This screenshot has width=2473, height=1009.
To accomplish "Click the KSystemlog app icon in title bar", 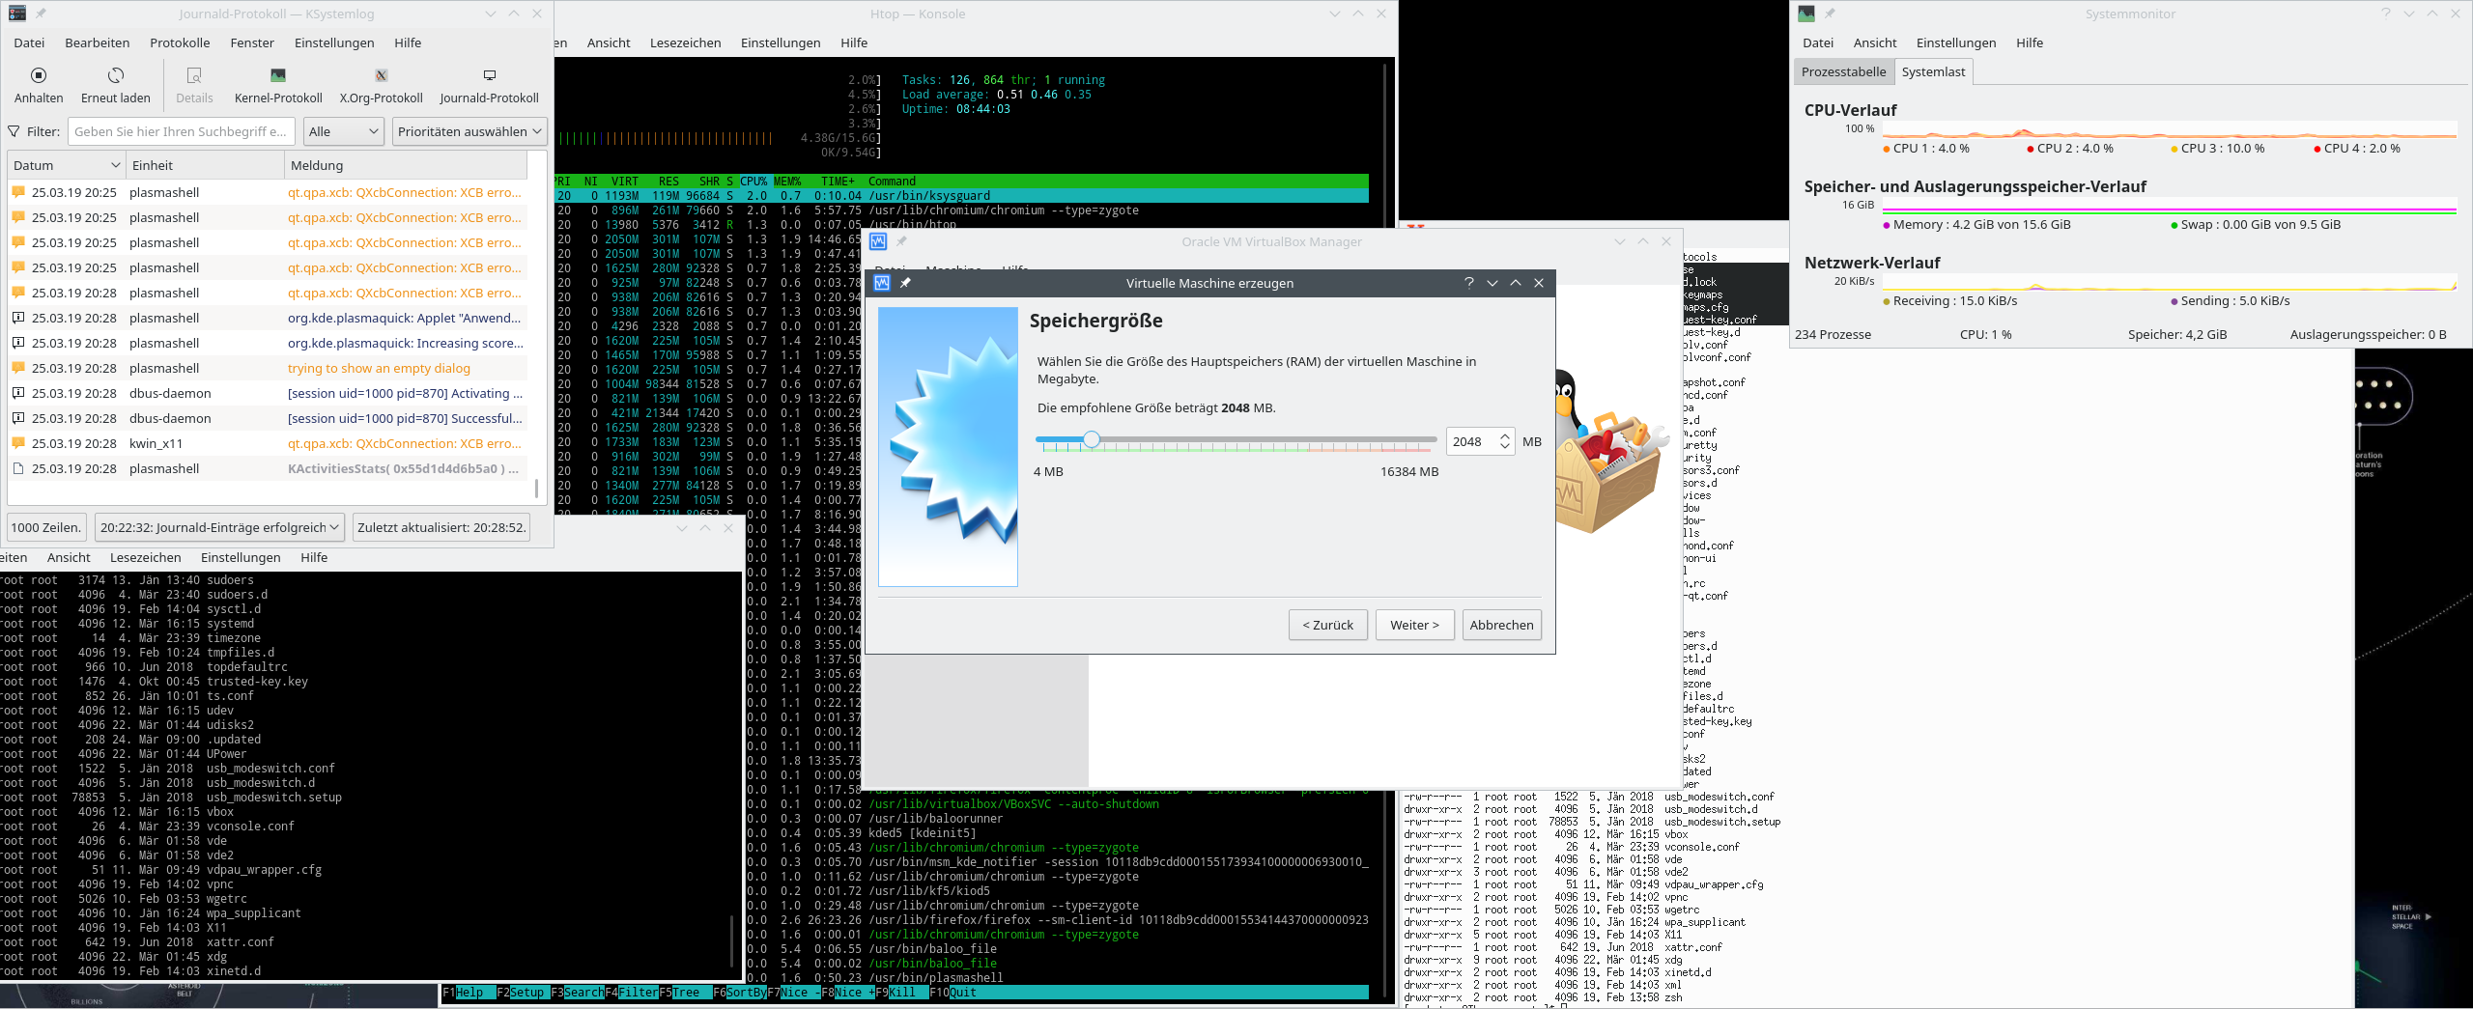I will coord(17,14).
